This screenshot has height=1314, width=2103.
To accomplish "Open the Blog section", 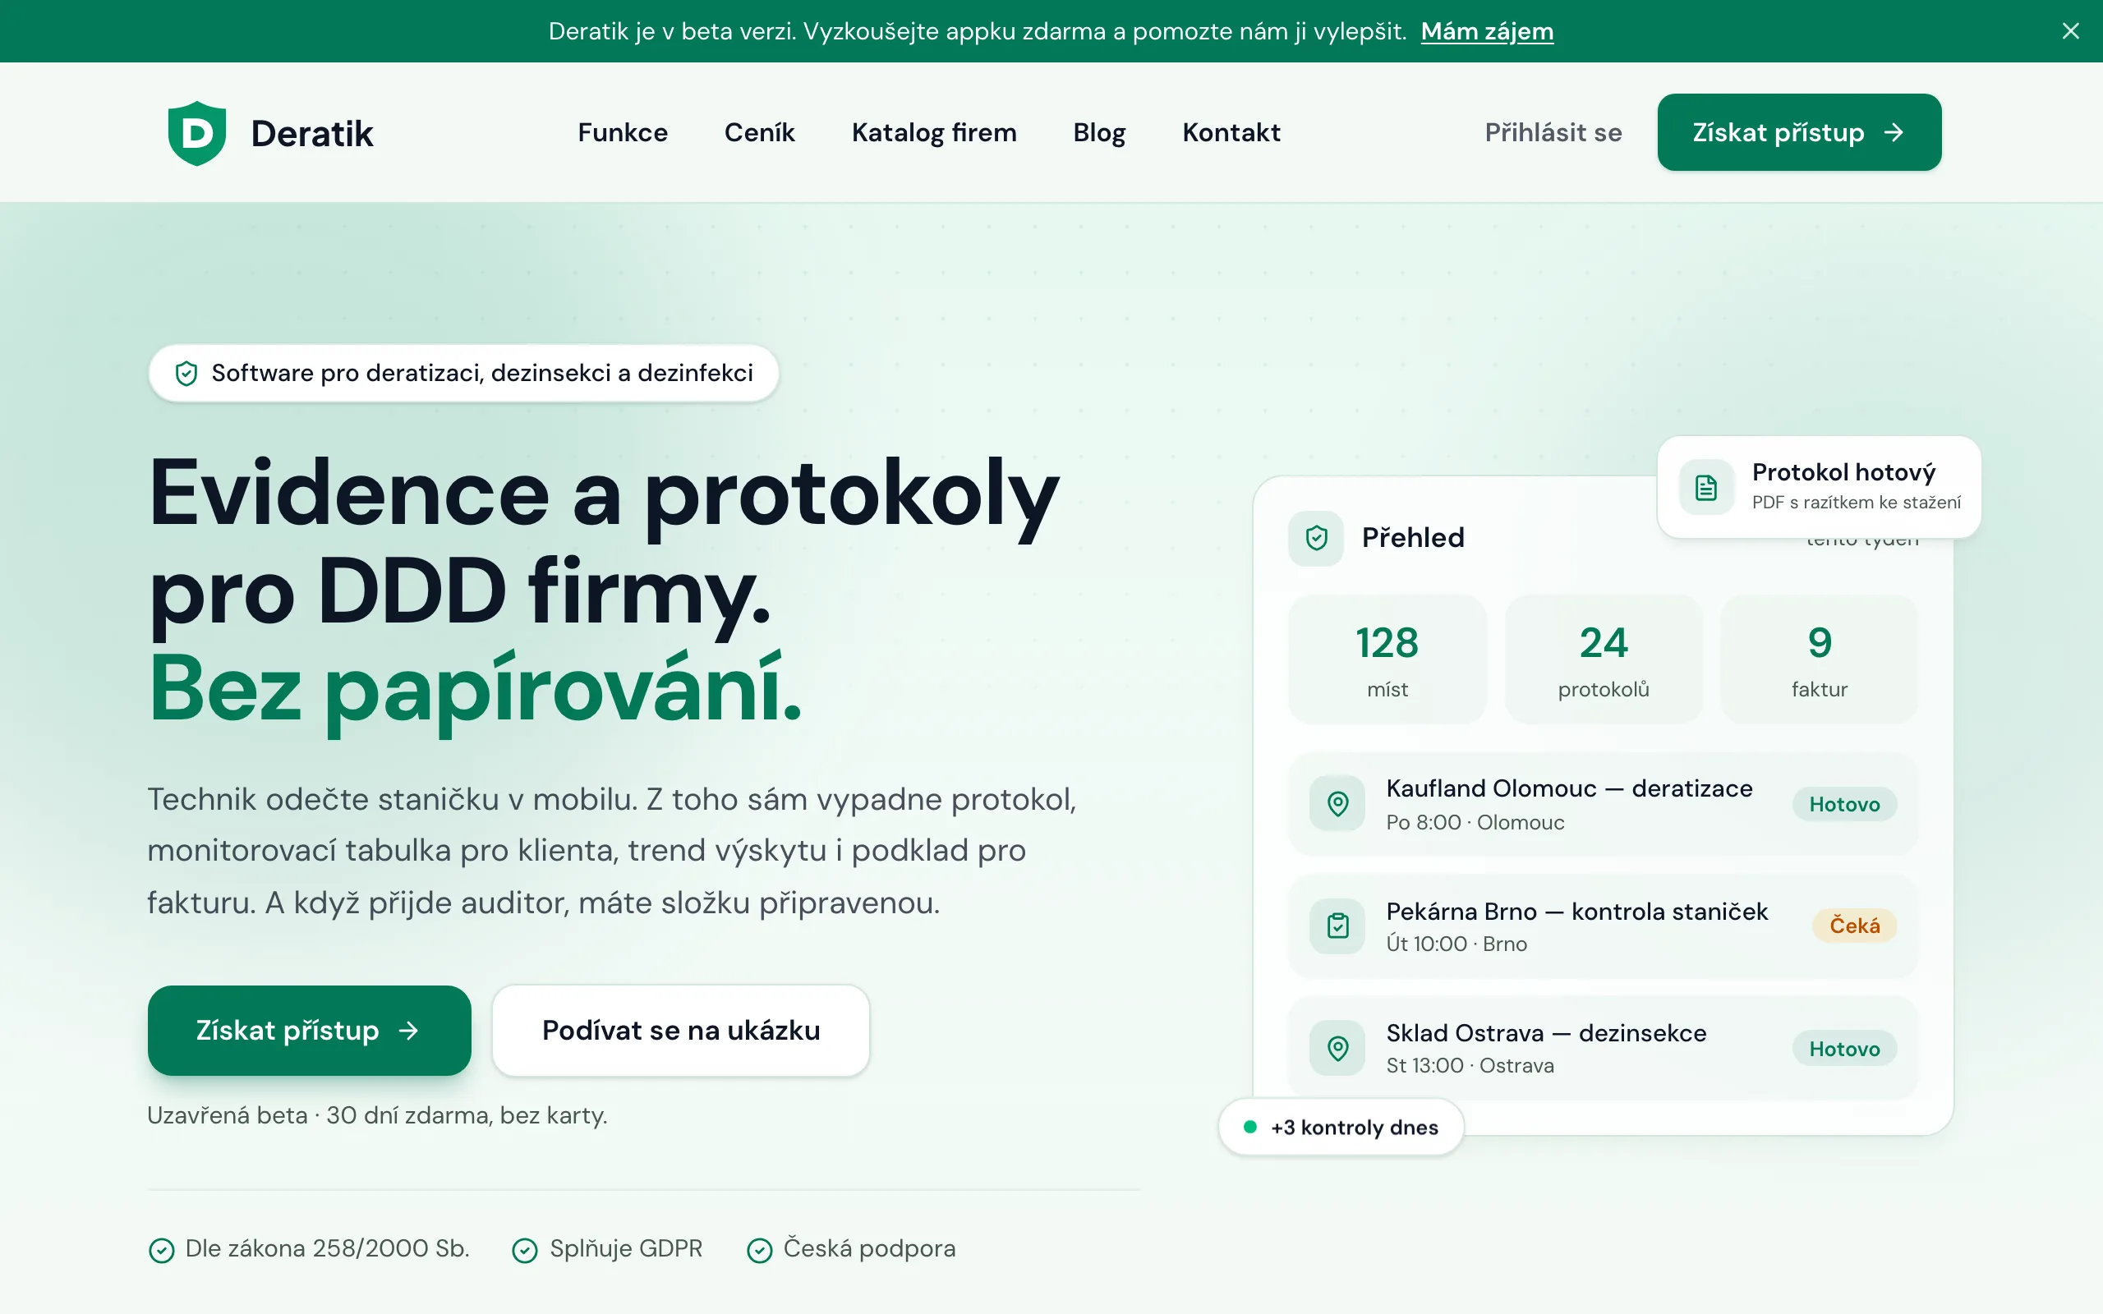I will click(x=1099, y=132).
